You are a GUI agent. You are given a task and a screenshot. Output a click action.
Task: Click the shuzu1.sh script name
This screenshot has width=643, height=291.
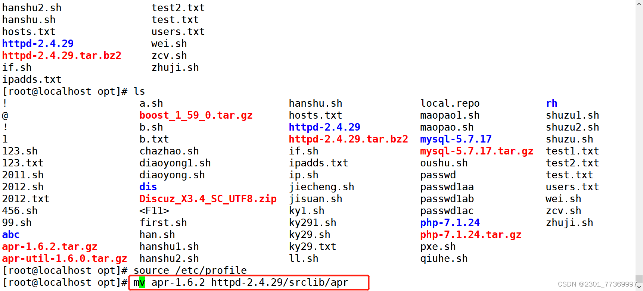pos(572,115)
